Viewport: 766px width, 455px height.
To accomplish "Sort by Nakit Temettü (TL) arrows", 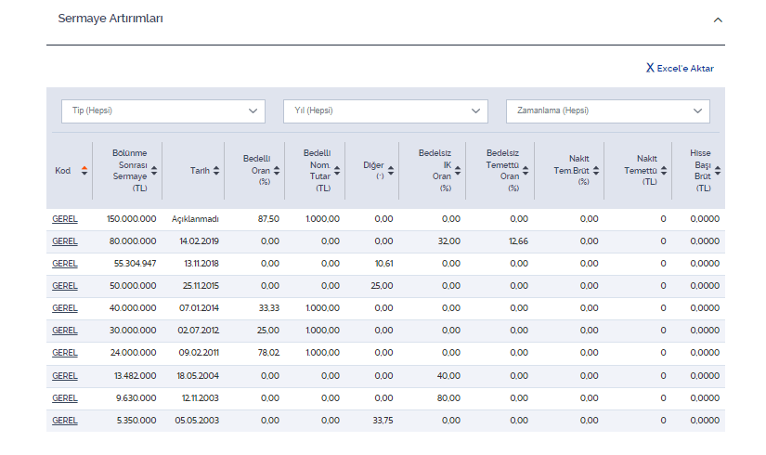I will click(664, 171).
